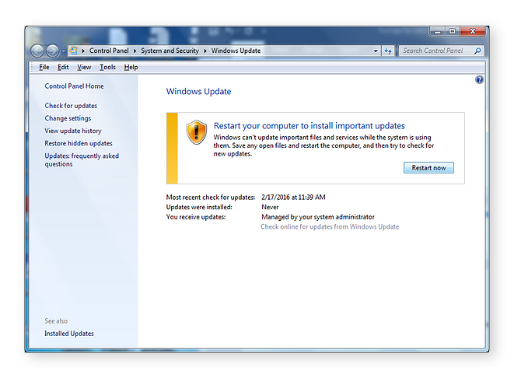The image size is (514, 378).
Task: Open the File menu
Action: click(44, 68)
